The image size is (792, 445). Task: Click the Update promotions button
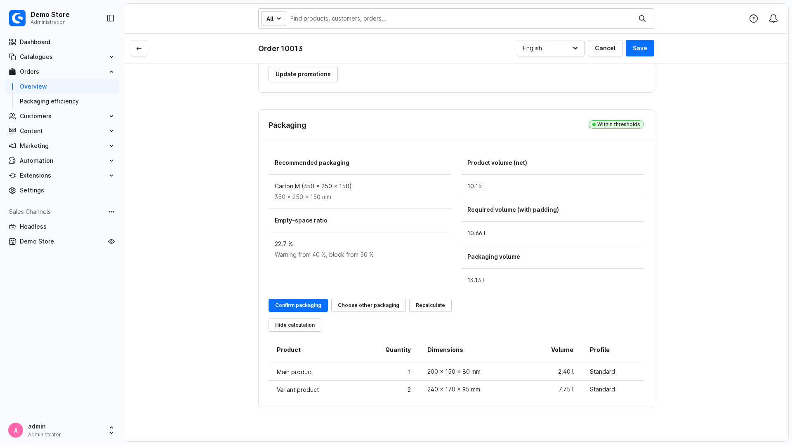pos(303,74)
